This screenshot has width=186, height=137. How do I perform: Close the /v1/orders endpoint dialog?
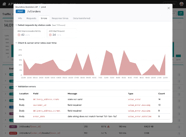169,8
